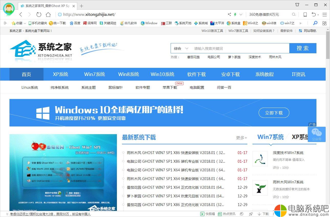The width and height of the screenshot is (330, 217).
Task: Click the green lightning speed mode icon
Action: [235, 15]
